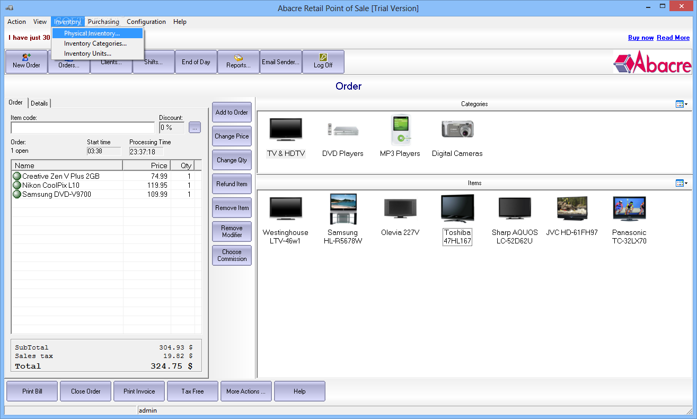
Task: Open the Action menu
Action: (16, 22)
